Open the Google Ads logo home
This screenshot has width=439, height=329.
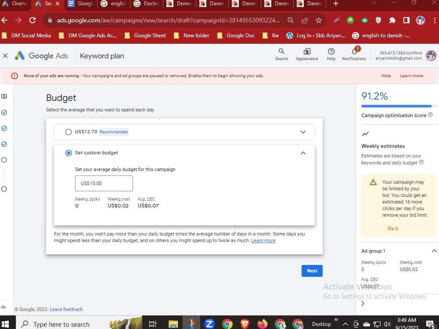41,56
